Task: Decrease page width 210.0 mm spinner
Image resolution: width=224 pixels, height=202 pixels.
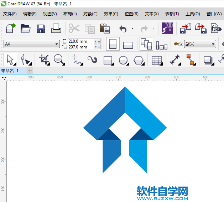Action: tap(95, 41)
